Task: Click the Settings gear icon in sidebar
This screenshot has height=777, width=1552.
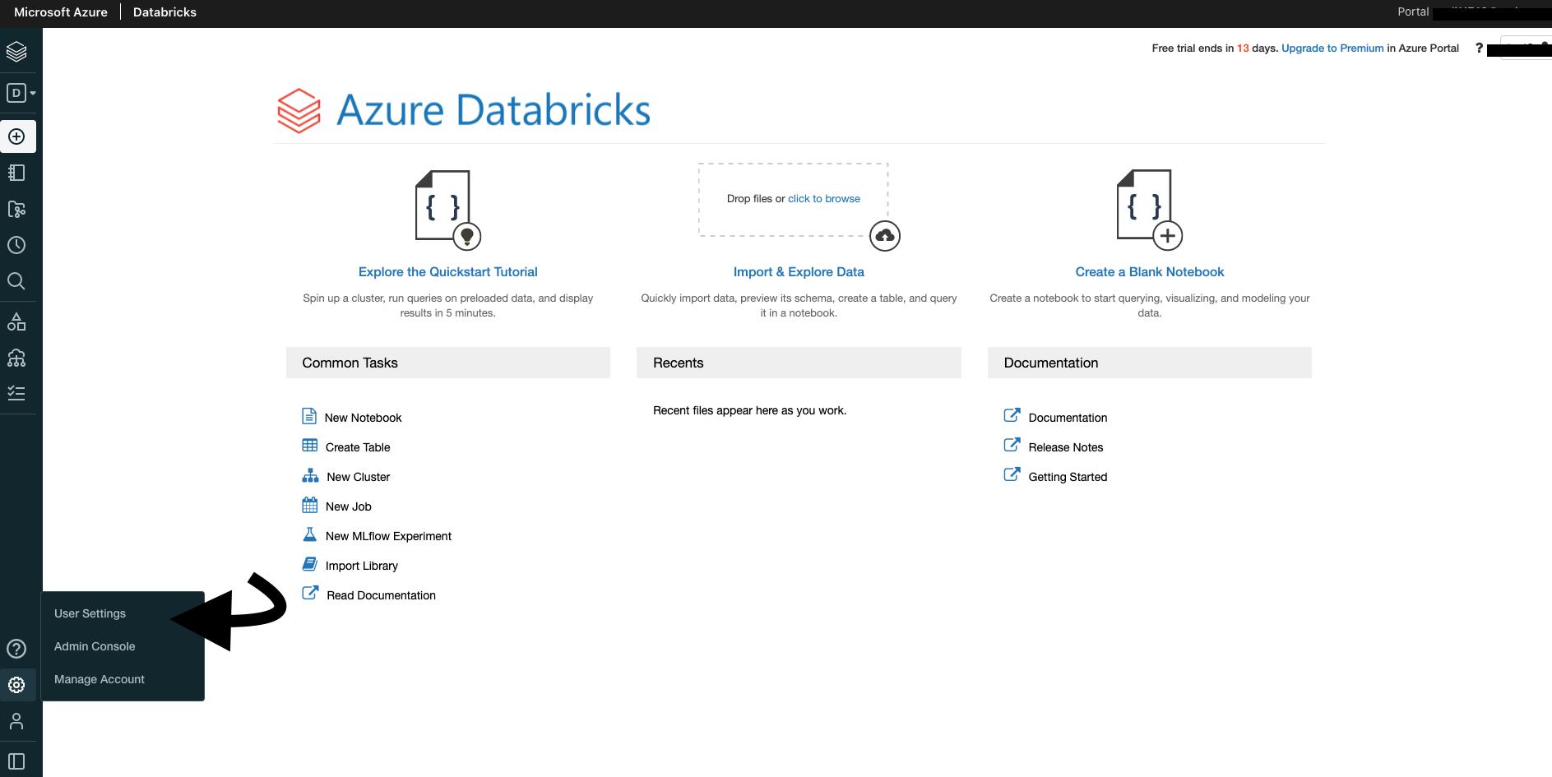Action: click(x=16, y=685)
